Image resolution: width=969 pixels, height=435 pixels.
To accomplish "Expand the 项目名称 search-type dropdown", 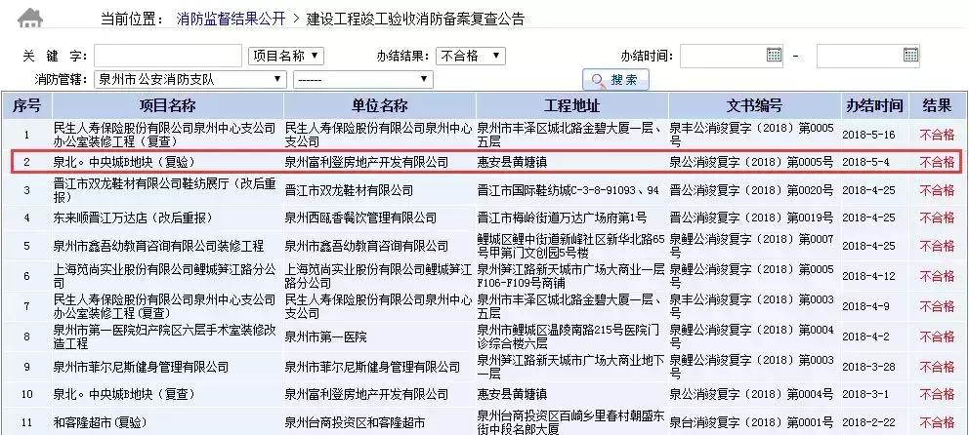I will [286, 56].
